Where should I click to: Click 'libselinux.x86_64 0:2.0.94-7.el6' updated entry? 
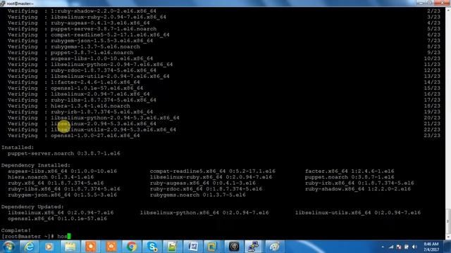(61, 212)
